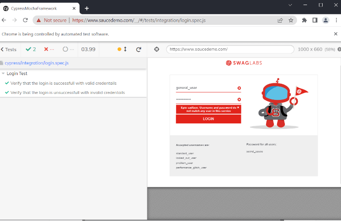Click the secret_sauce password text

tap(255, 151)
